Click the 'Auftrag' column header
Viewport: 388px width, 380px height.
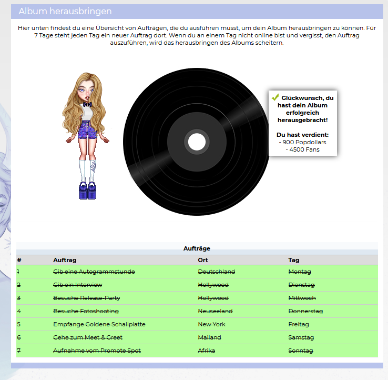(65, 260)
